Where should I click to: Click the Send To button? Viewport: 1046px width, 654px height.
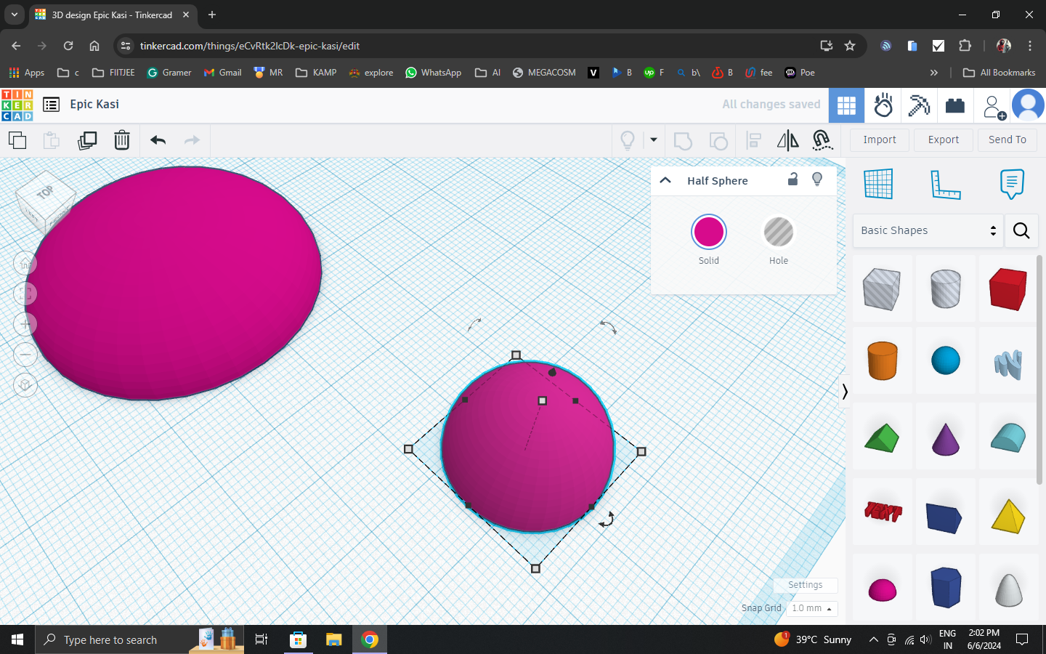(x=1008, y=140)
